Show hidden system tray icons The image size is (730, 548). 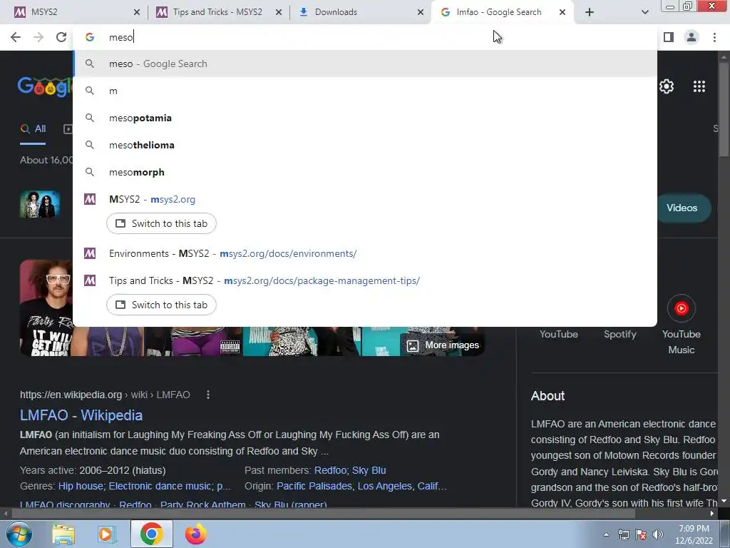coord(606,534)
